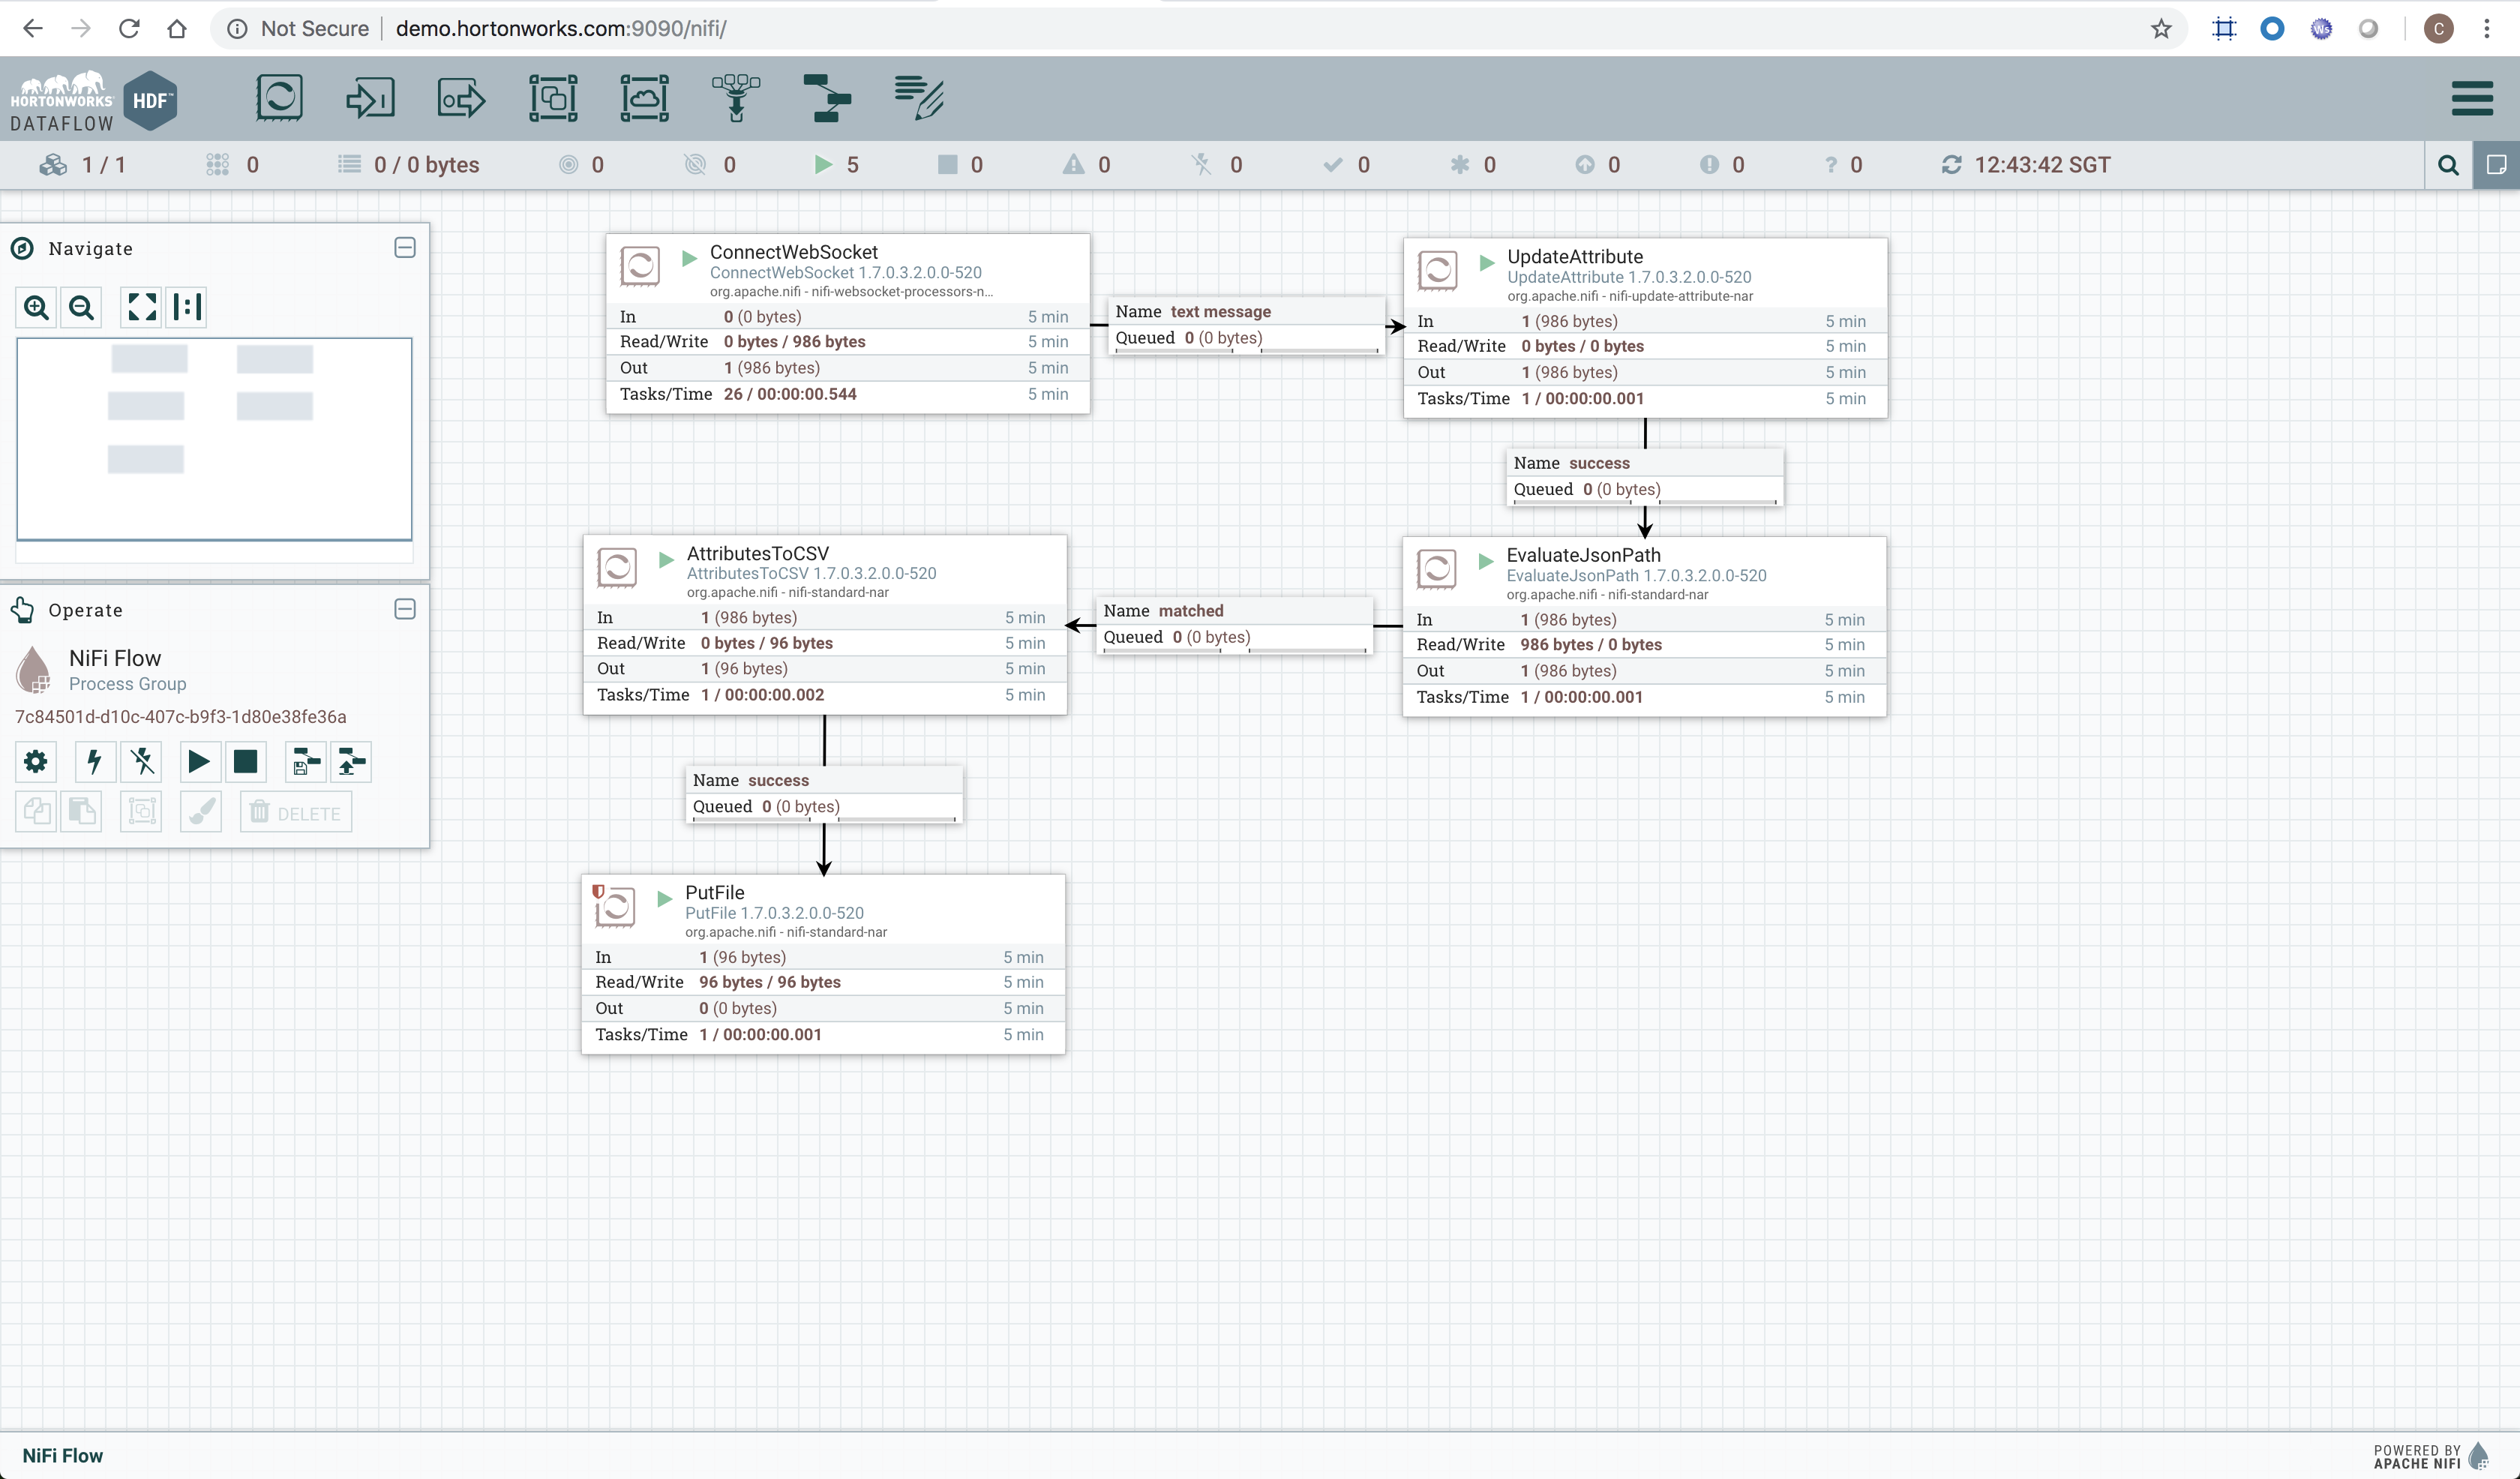This screenshot has height=1479, width=2520.
Task: Zoom out using Navigate panel
Action: tap(82, 307)
